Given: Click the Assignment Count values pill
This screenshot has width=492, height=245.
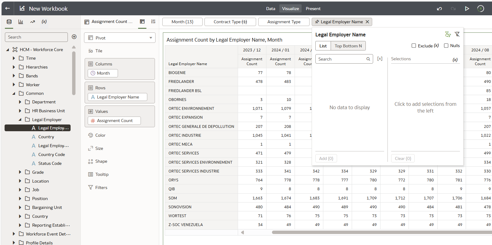Looking at the screenshot, I should tap(114, 121).
